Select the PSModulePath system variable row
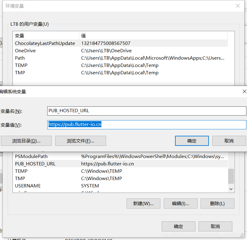Image resolution: width=247 pixels, height=240 pixels. [x=121, y=156]
